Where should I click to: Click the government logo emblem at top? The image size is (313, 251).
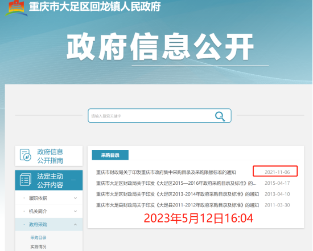point(17,8)
